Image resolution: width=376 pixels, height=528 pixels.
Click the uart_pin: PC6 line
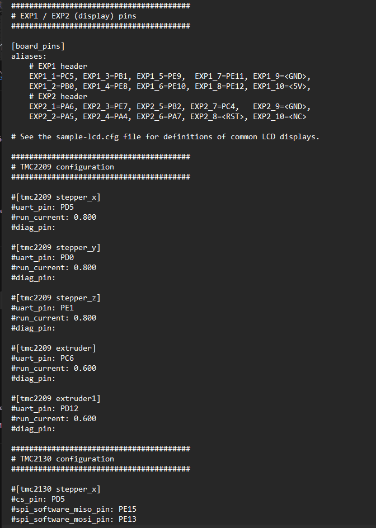(x=43, y=359)
